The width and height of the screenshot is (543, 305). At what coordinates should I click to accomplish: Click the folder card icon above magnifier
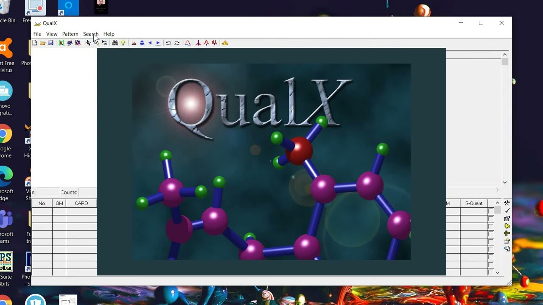[507, 241]
